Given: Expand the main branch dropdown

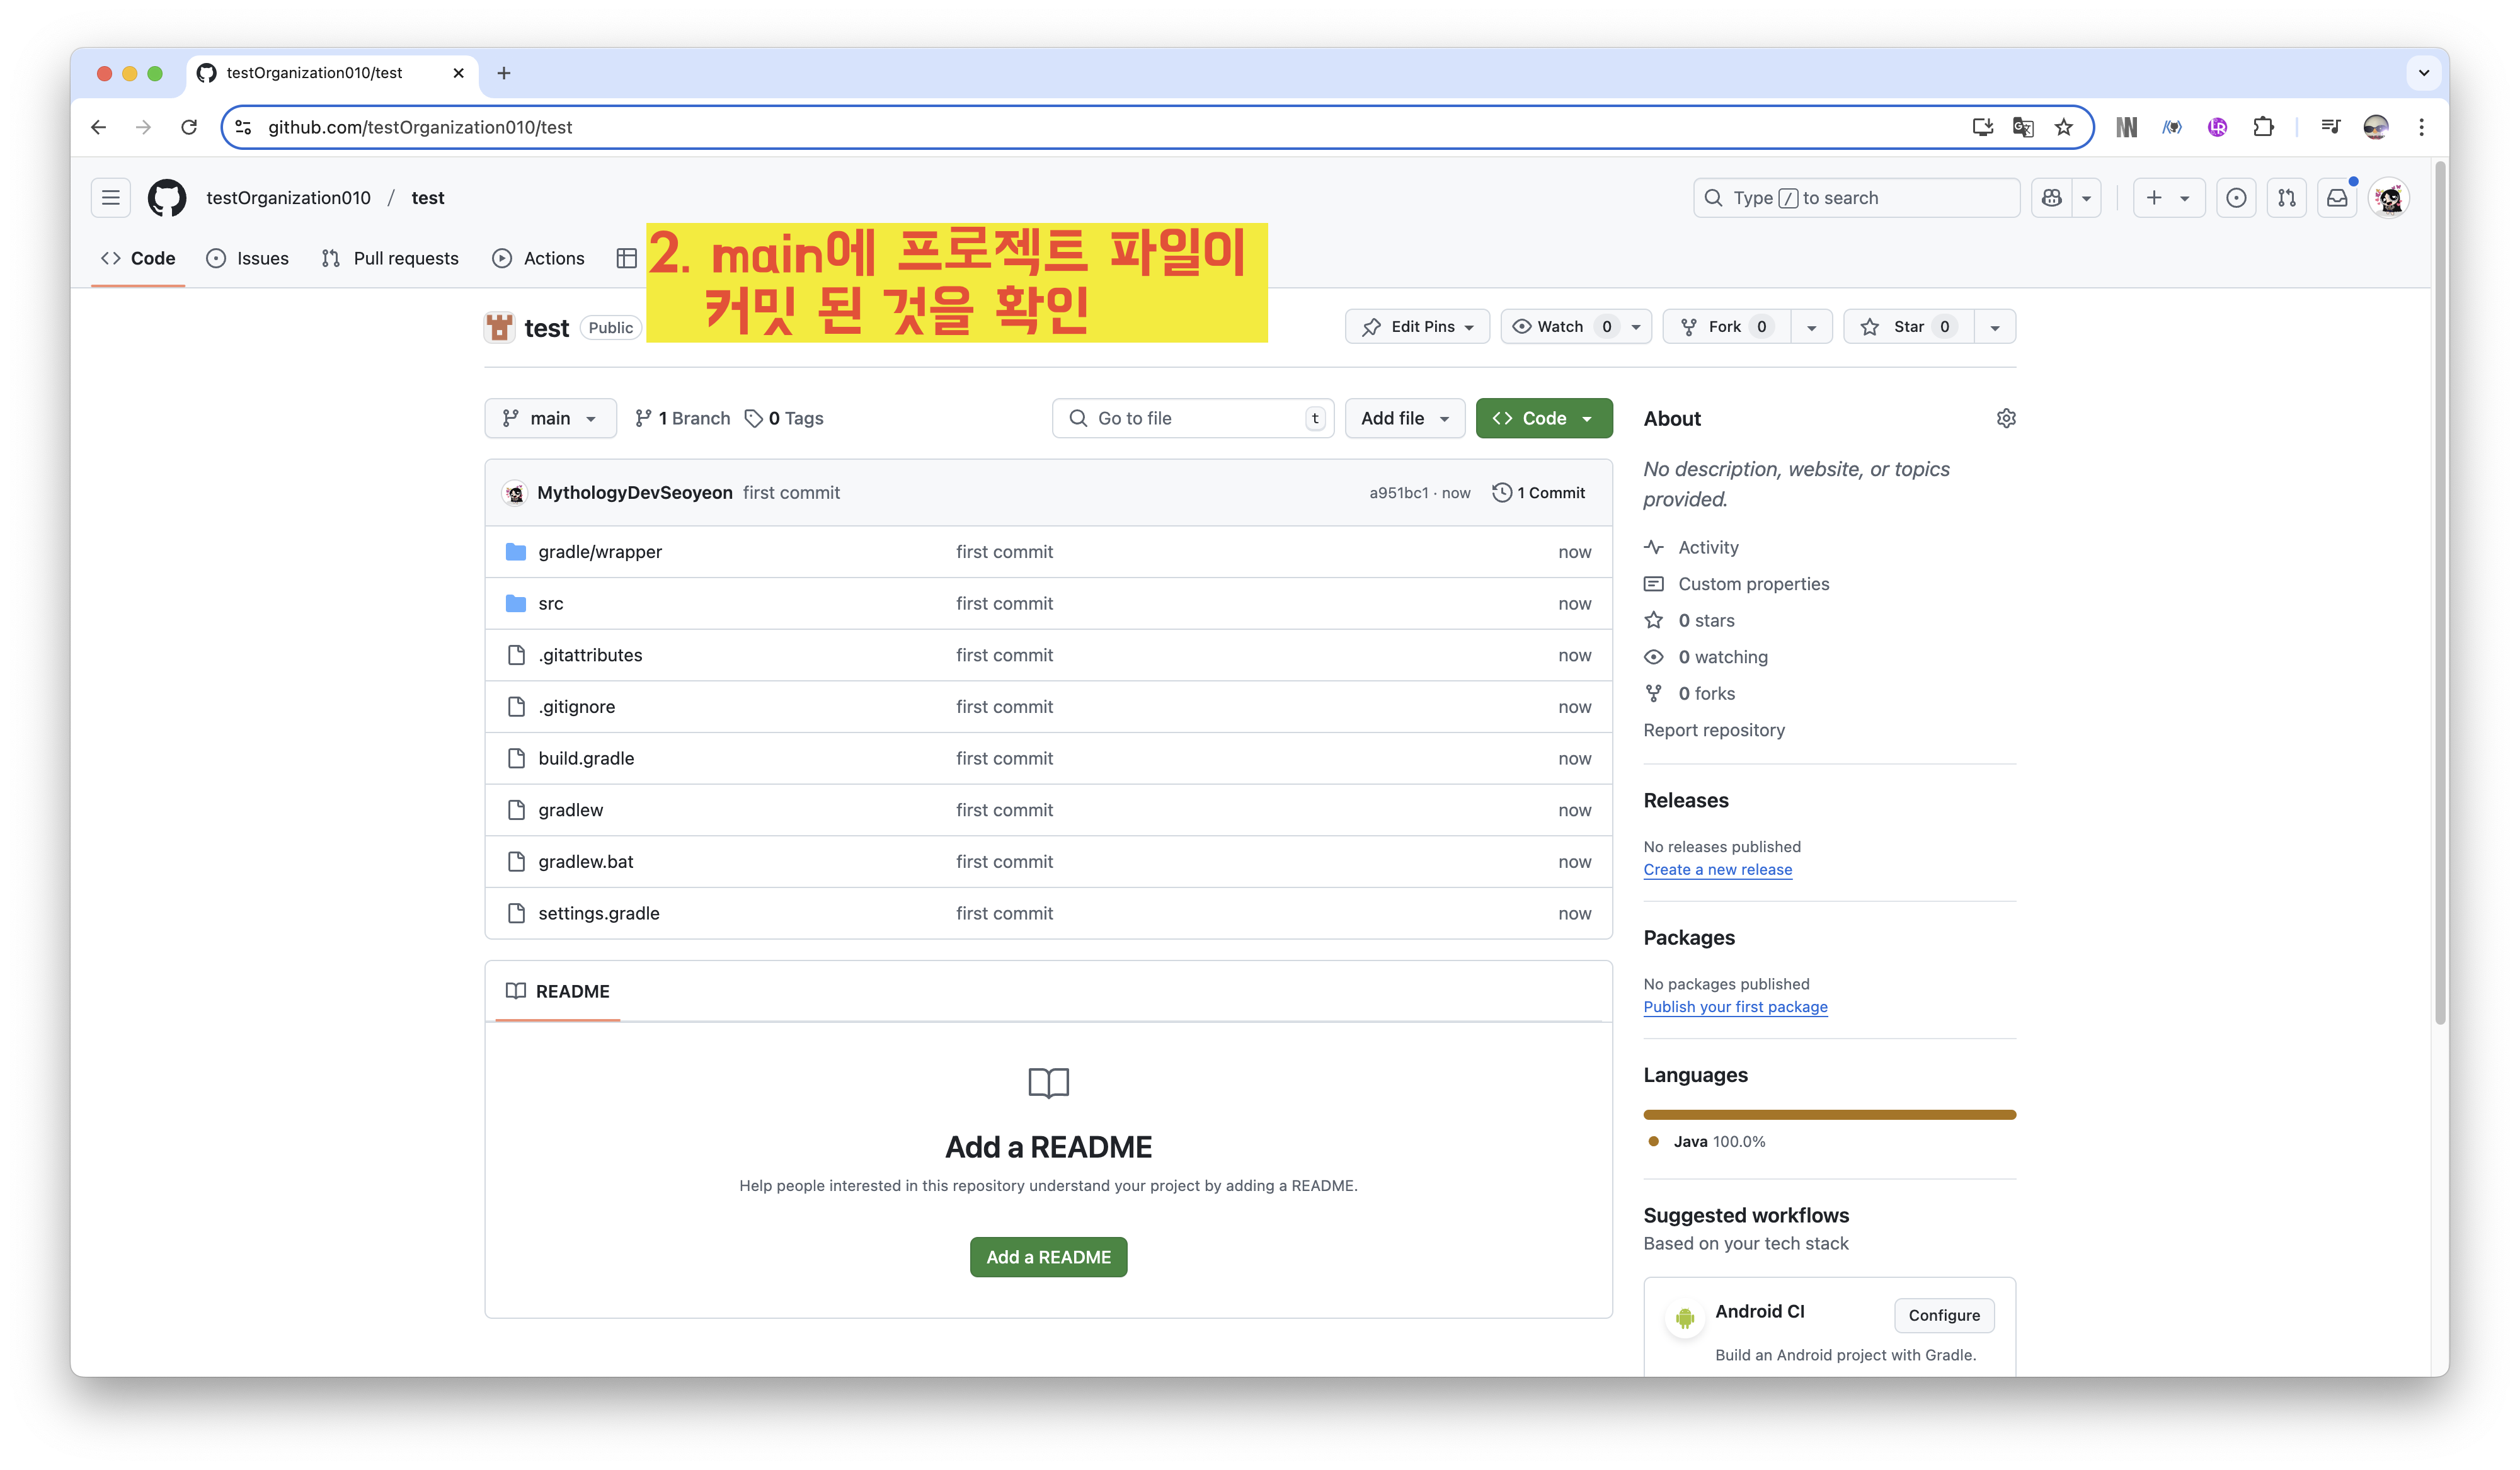Looking at the screenshot, I should point(550,418).
